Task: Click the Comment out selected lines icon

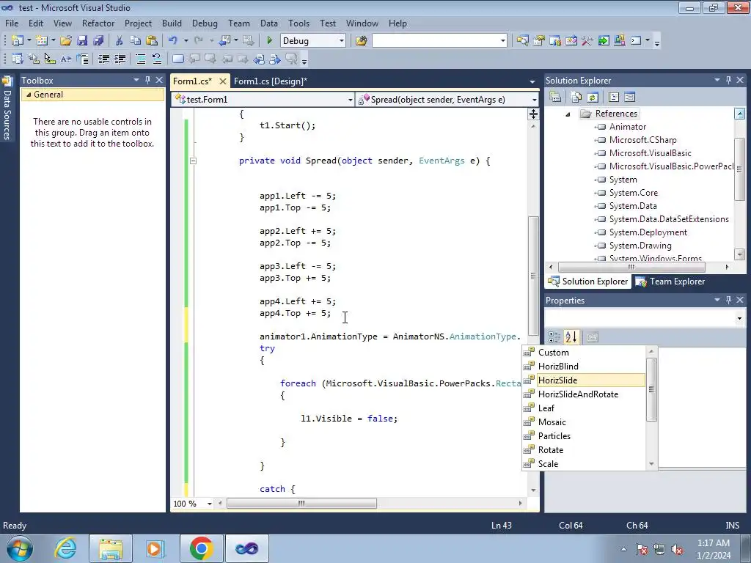Action: pyautogui.click(x=141, y=59)
